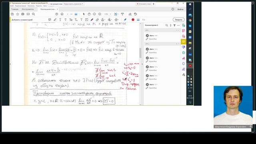Click the Закрыть button
The image size is (256, 144).
point(179,20)
